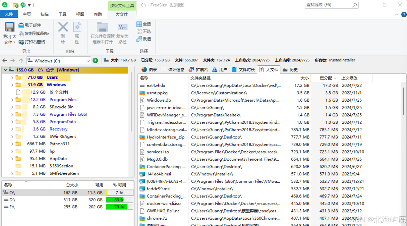This screenshot has width=407, height=226.
Task: Open the quick access toolbar dropdown
Action: pos(30,5)
